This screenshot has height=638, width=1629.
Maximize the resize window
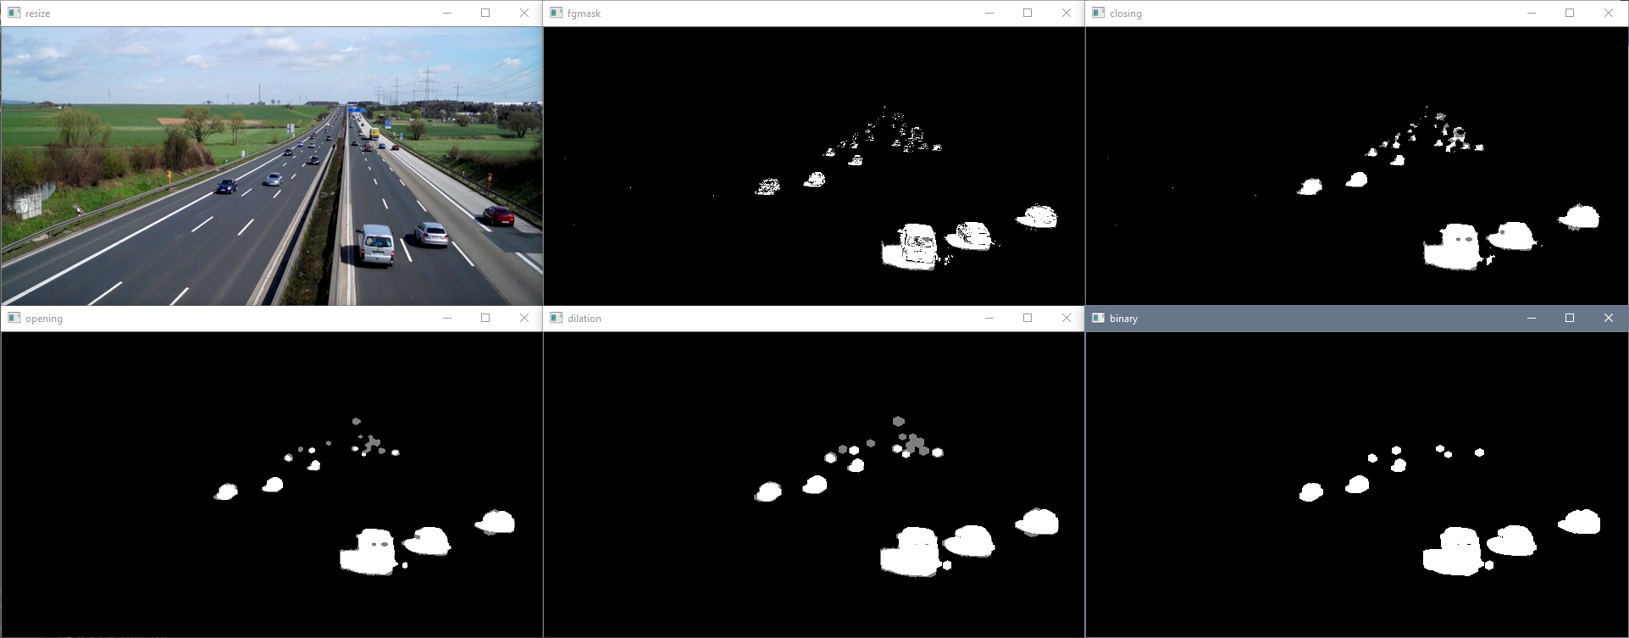coord(485,13)
